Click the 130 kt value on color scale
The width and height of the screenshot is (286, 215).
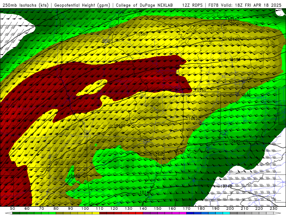(129, 209)
